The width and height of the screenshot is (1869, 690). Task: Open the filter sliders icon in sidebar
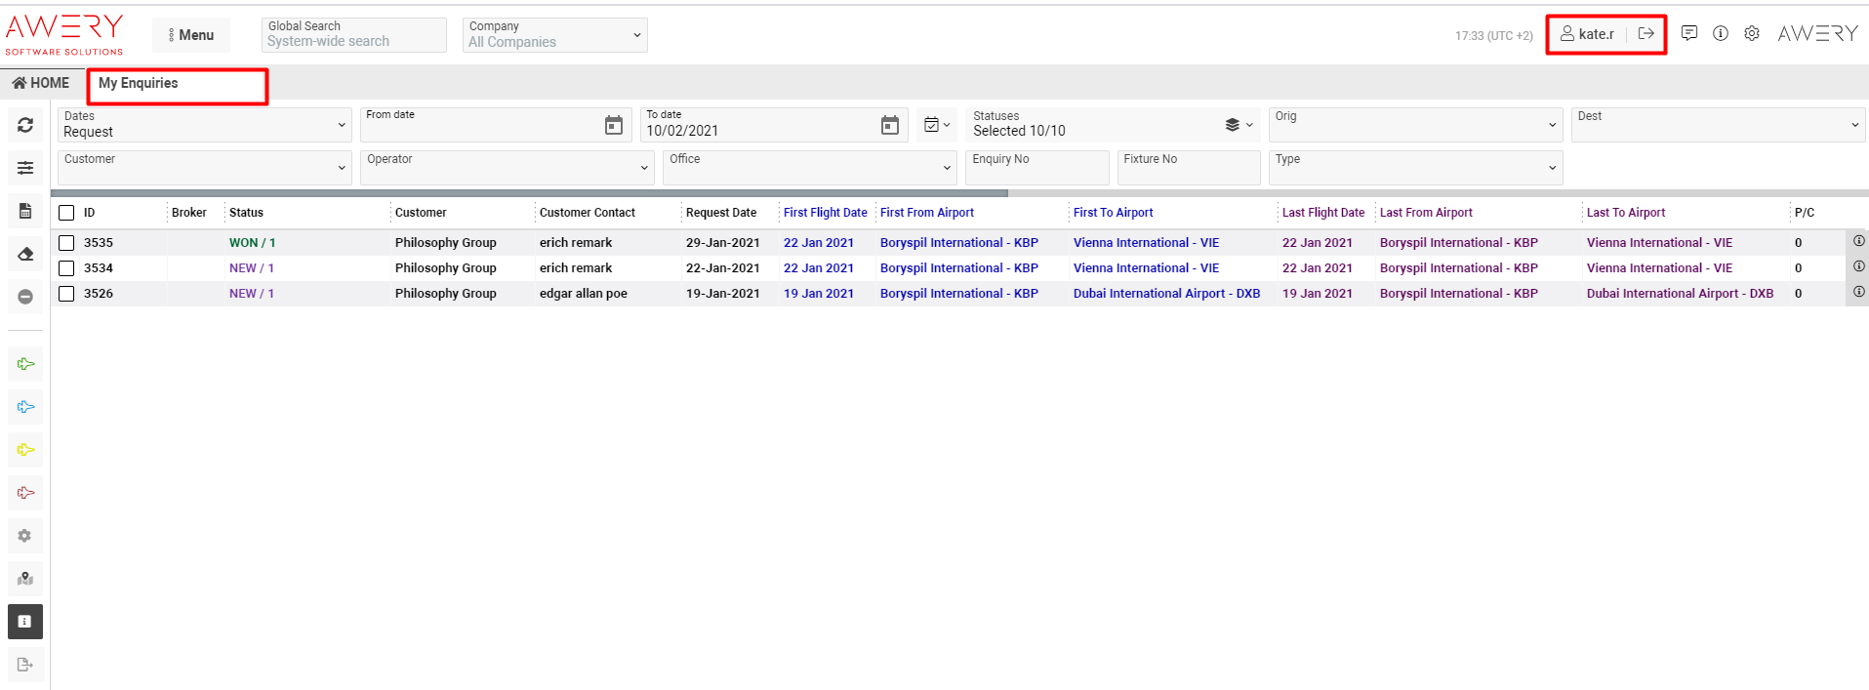pyautogui.click(x=25, y=168)
